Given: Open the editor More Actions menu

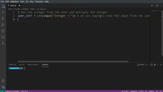Looking at the screenshot, I should coord(160,6).
